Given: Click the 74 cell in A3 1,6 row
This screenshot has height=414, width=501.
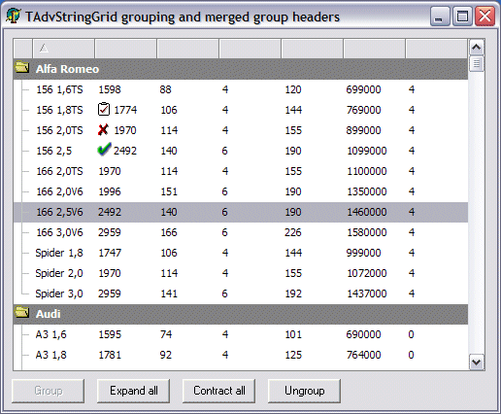Looking at the screenshot, I should [x=166, y=334].
